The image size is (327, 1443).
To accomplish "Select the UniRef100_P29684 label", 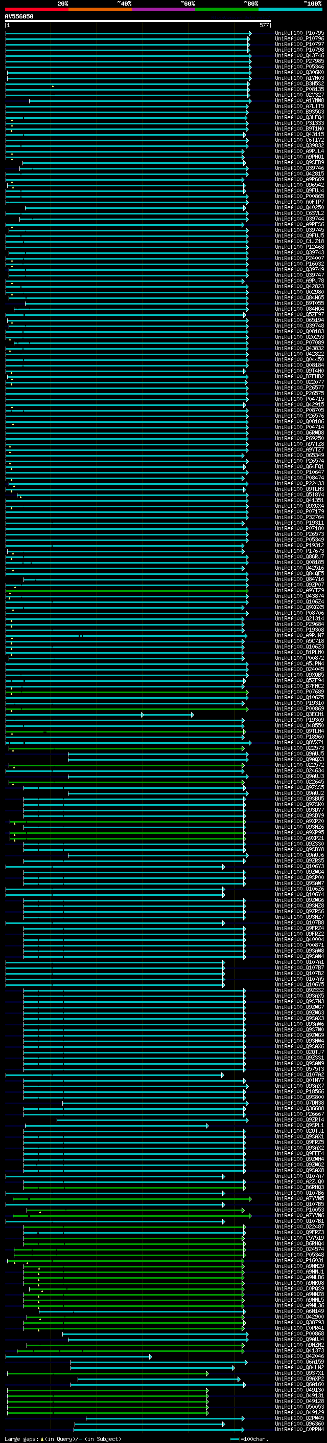I will 299,624.
